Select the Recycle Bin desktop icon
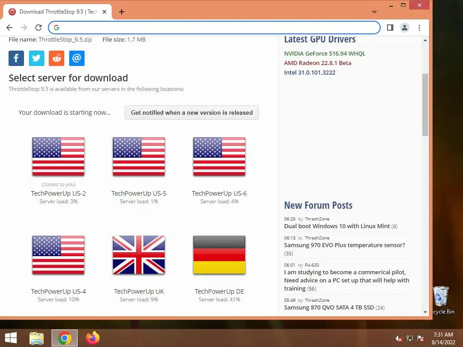 click(441, 300)
